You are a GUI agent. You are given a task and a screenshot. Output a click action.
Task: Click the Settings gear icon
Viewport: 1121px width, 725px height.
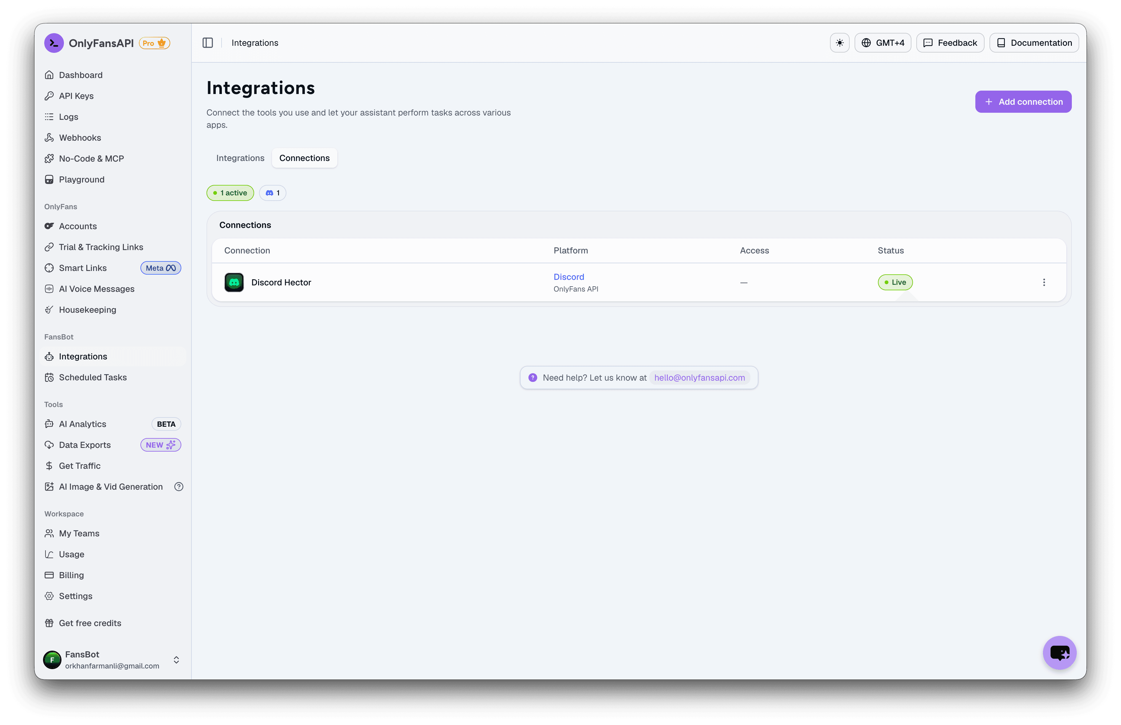coord(49,596)
